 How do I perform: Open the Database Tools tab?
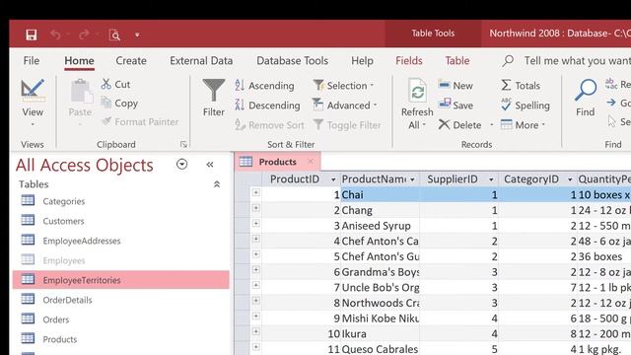(x=292, y=61)
